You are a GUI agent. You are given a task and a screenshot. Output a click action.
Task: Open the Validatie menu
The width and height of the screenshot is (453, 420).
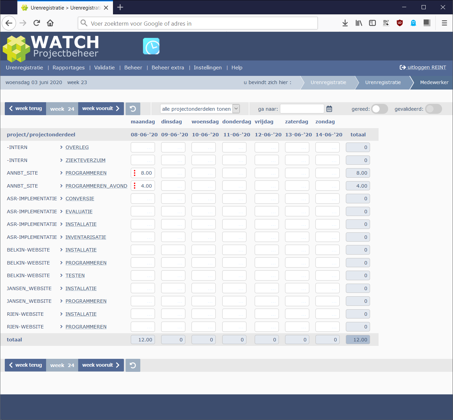pyautogui.click(x=104, y=68)
